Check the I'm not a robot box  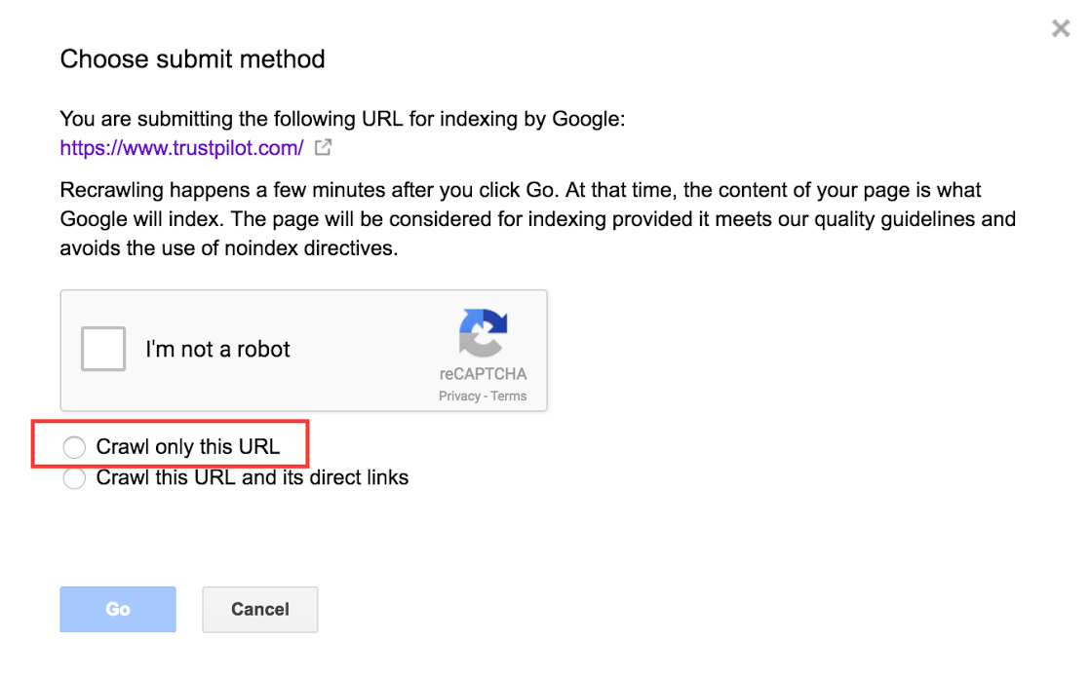click(103, 349)
